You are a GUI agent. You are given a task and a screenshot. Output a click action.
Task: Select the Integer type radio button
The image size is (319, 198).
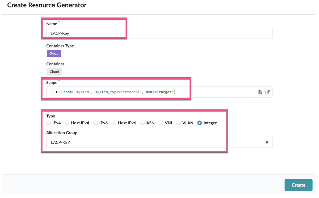pyautogui.click(x=200, y=123)
